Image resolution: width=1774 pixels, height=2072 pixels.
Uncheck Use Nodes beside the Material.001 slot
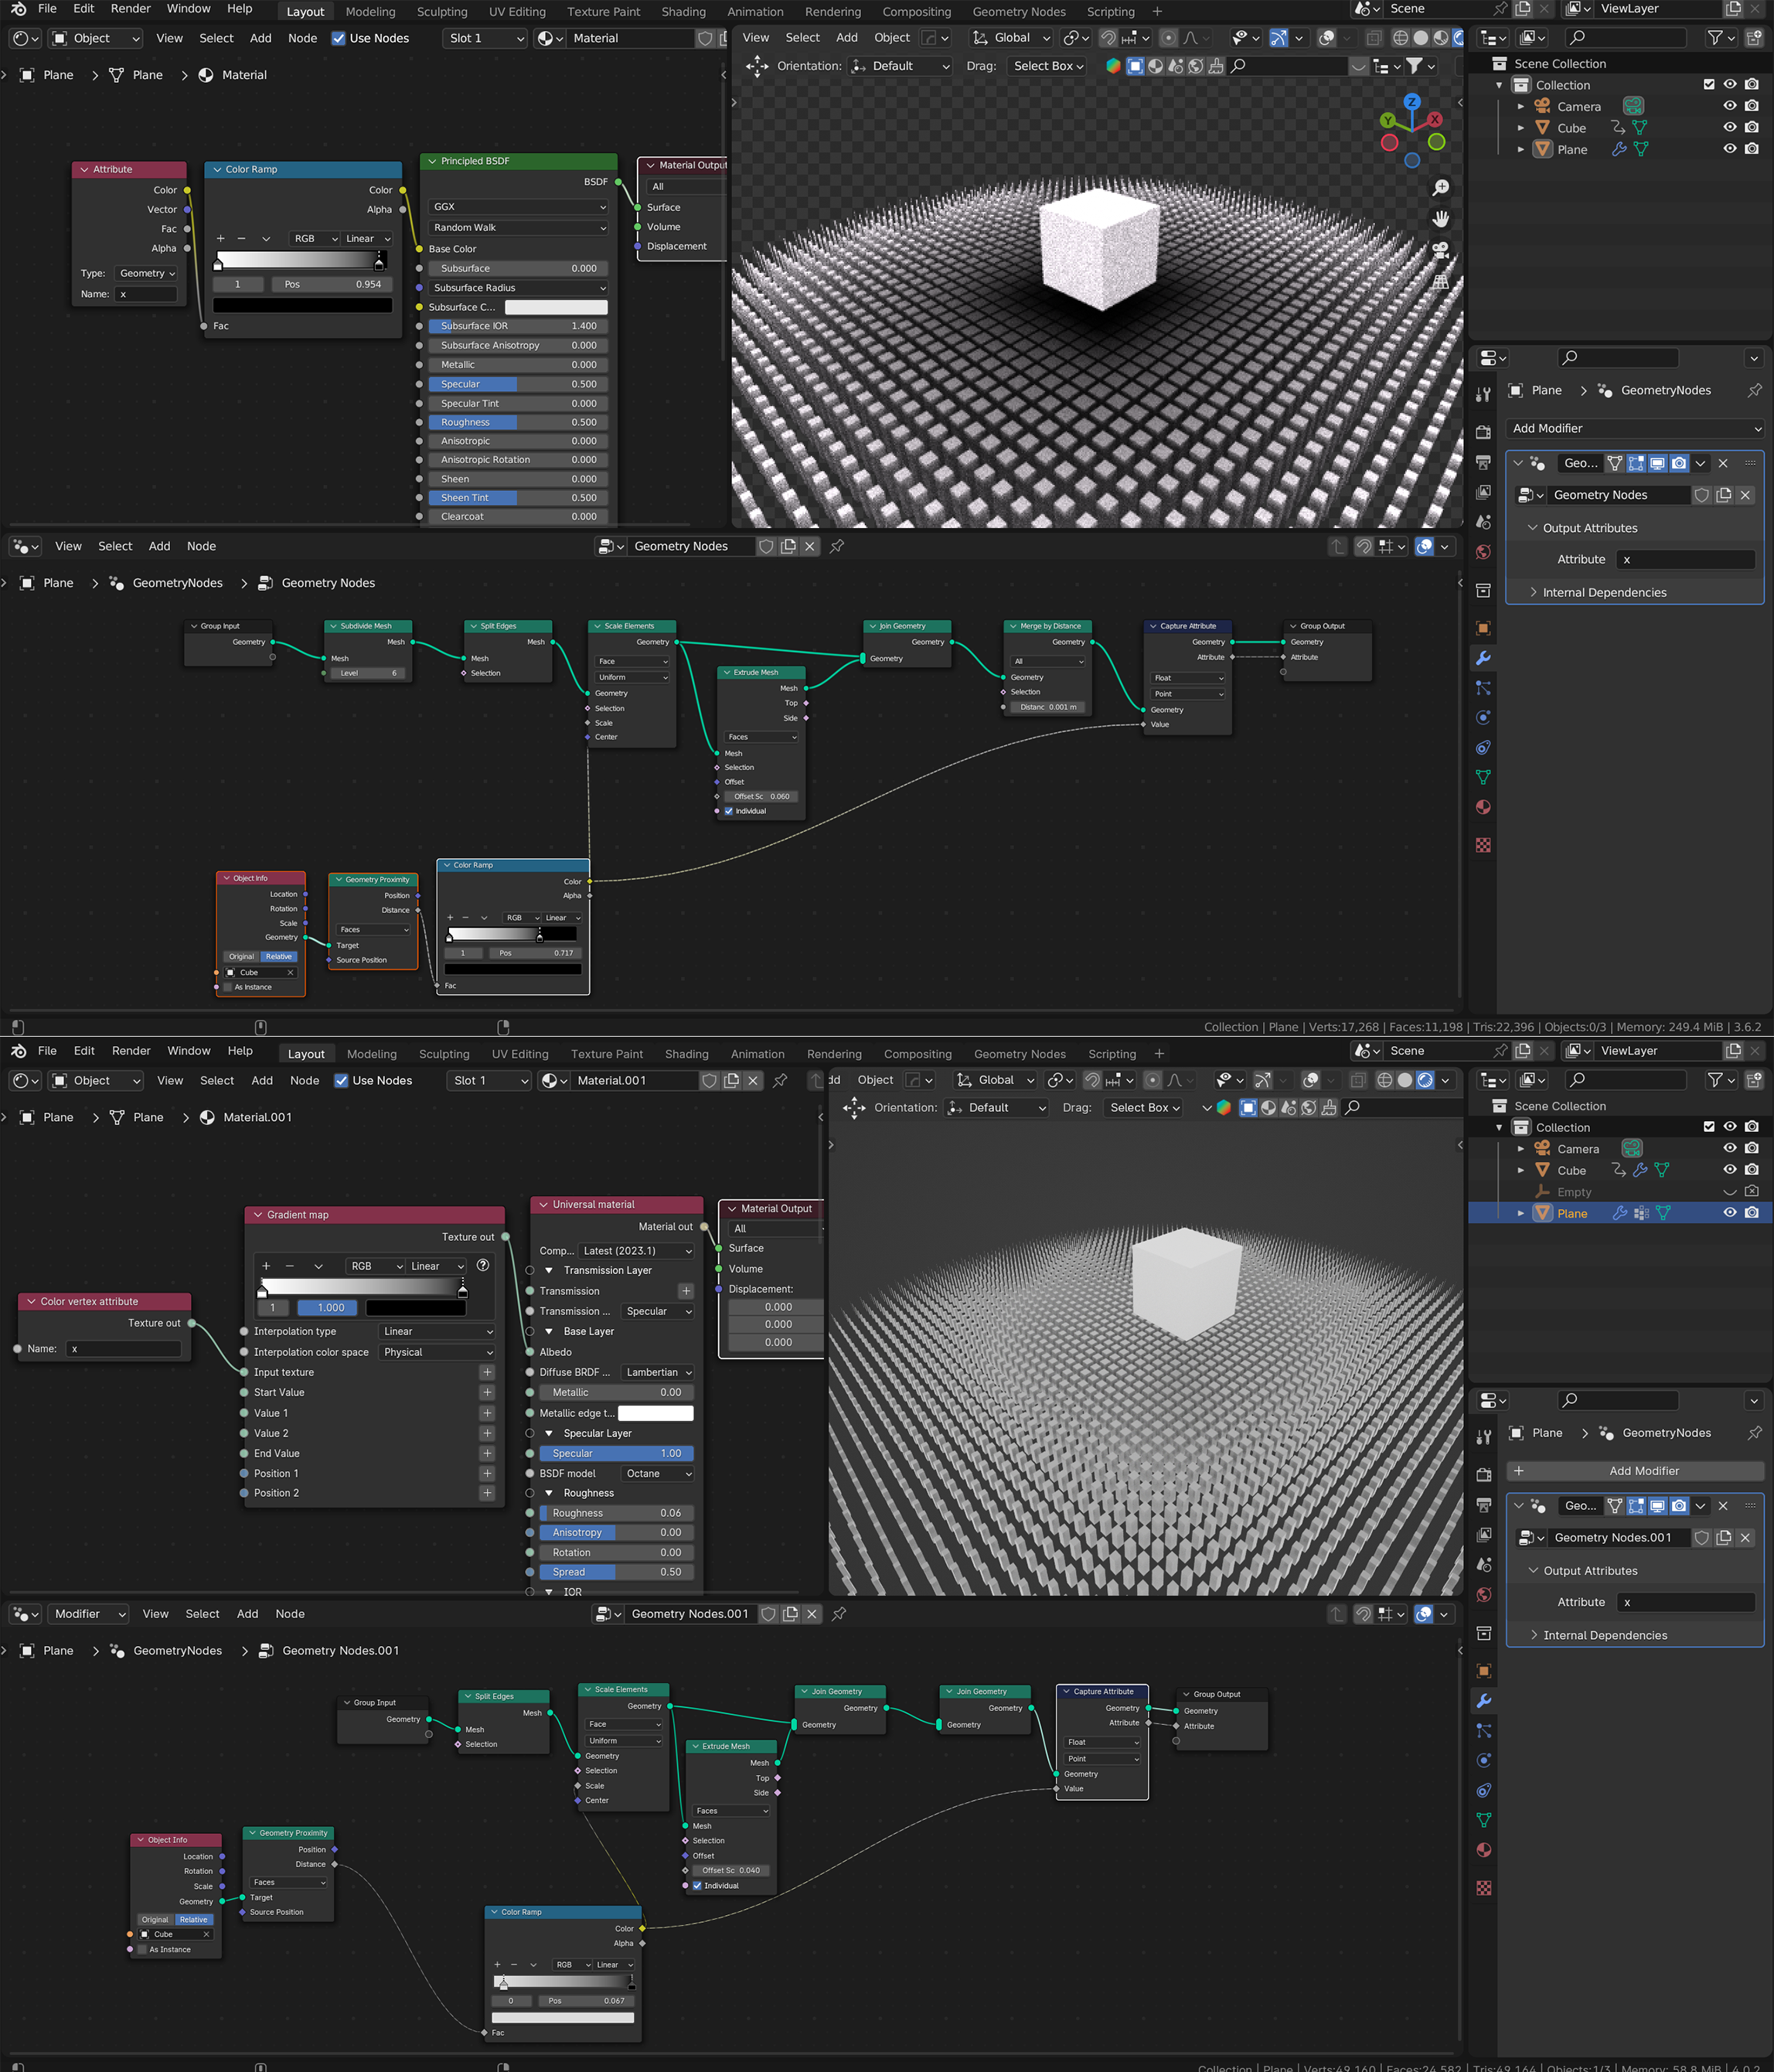341,1080
